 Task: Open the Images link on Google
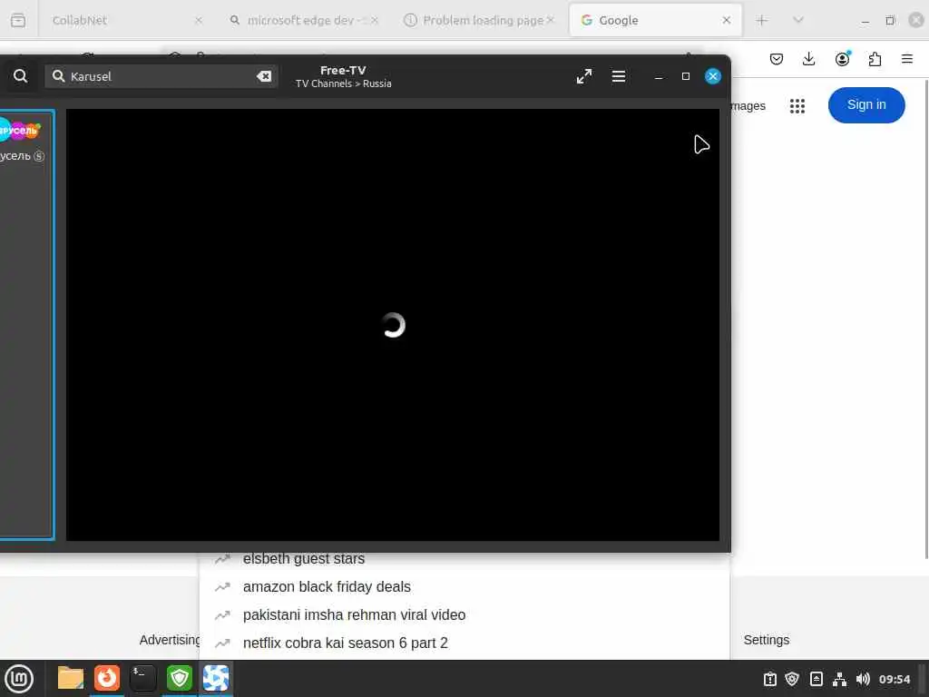point(748,106)
